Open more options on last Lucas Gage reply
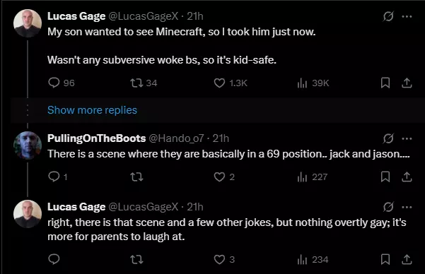 [x=407, y=207]
